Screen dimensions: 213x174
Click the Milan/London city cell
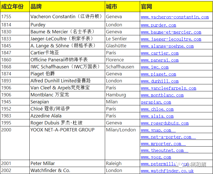click(x=122, y=143)
